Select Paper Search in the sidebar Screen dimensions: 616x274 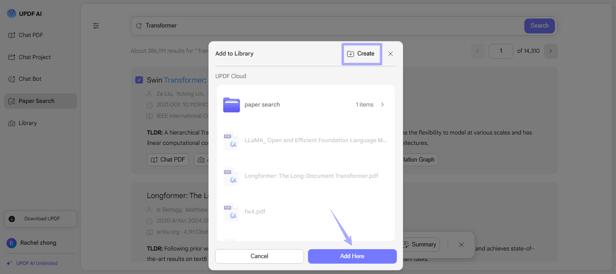pyautogui.click(x=41, y=101)
